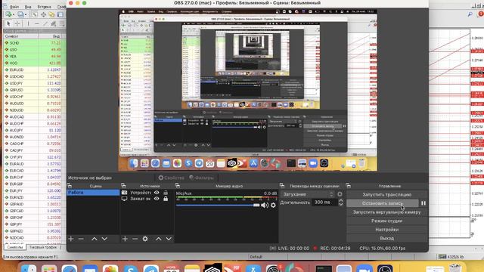
Task: Click the Controls dock panel icon
Action: coord(348,186)
